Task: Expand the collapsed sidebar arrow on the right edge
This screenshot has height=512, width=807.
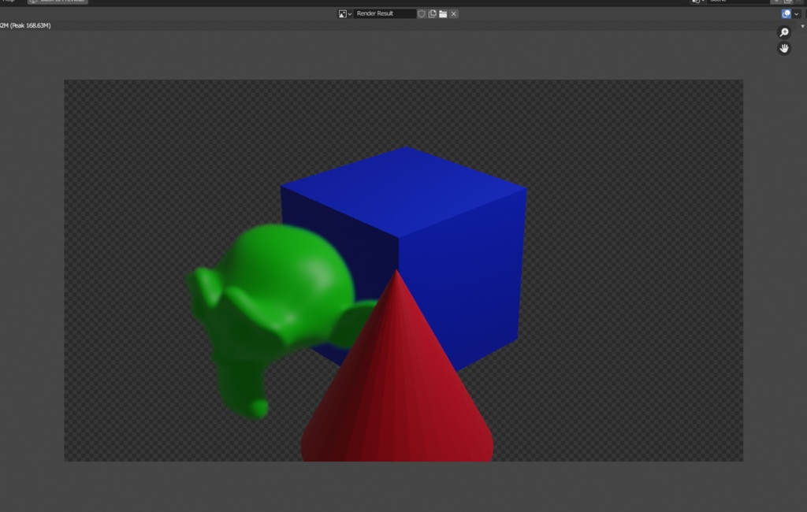Action: (804, 24)
